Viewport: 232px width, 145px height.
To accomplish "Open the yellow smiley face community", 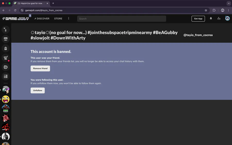I will coord(6,99).
